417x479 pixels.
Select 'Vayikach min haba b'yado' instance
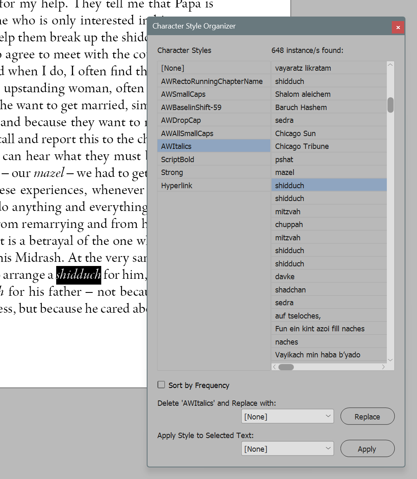click(x=329, y=354)
